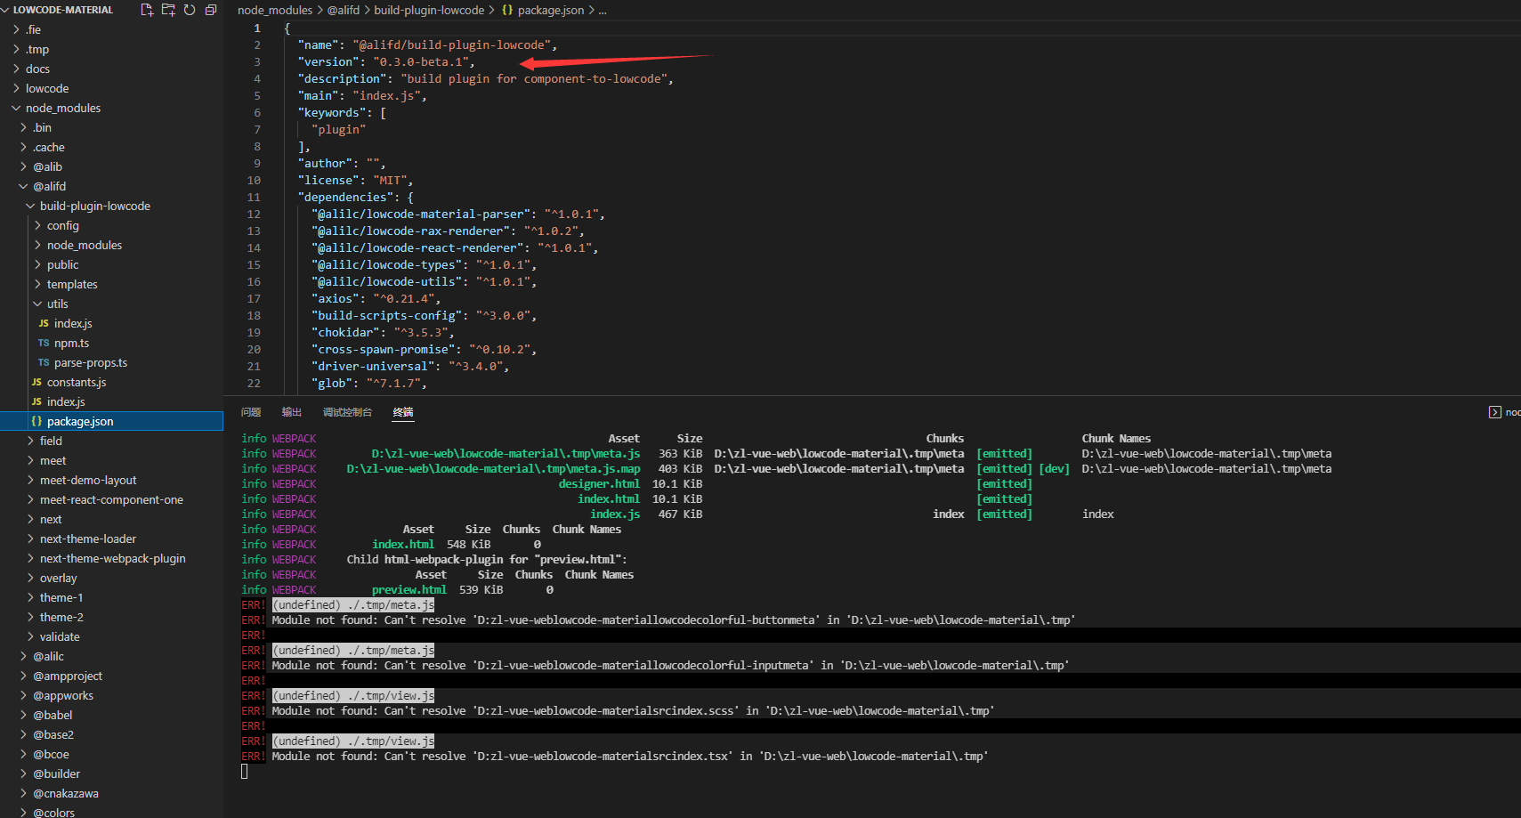Open the templates folder
The width and height of the screenshot is (1521, 818).
[72, 284]
